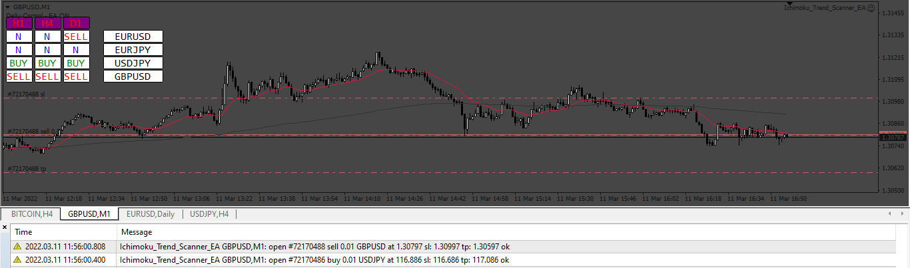This screenshot has height=268, width=910.
Task: Click USDJPY row D1 BUY signal cell
Action: pyautogui.click(x=76, y=63)
